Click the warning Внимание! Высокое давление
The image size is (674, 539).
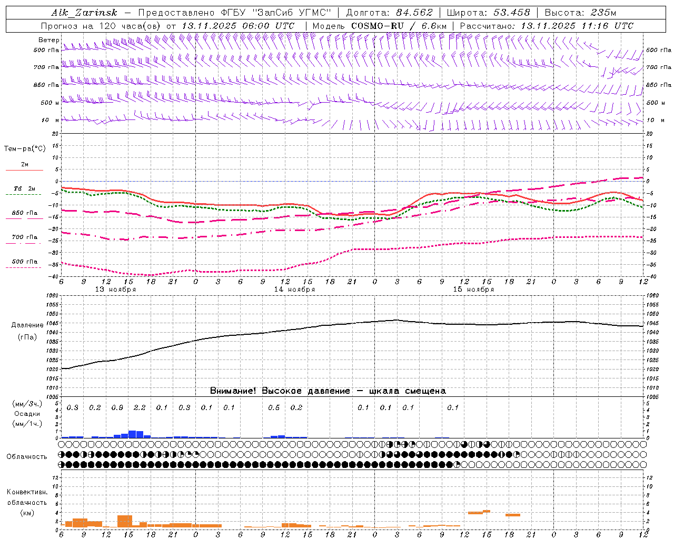(x=280, y=391)
